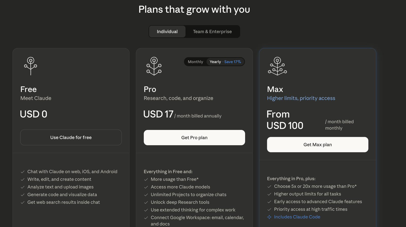Viewport: 406px width, 227px height.
Task: Click the Max plan tree icon
Action: coord(277,66)
